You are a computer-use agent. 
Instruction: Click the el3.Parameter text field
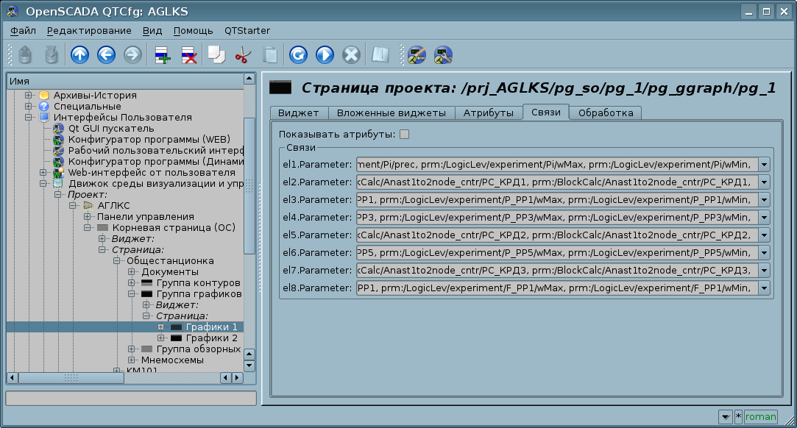[556, 200]
